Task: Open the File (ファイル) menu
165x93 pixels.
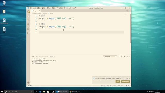Action: click(33, 8)
